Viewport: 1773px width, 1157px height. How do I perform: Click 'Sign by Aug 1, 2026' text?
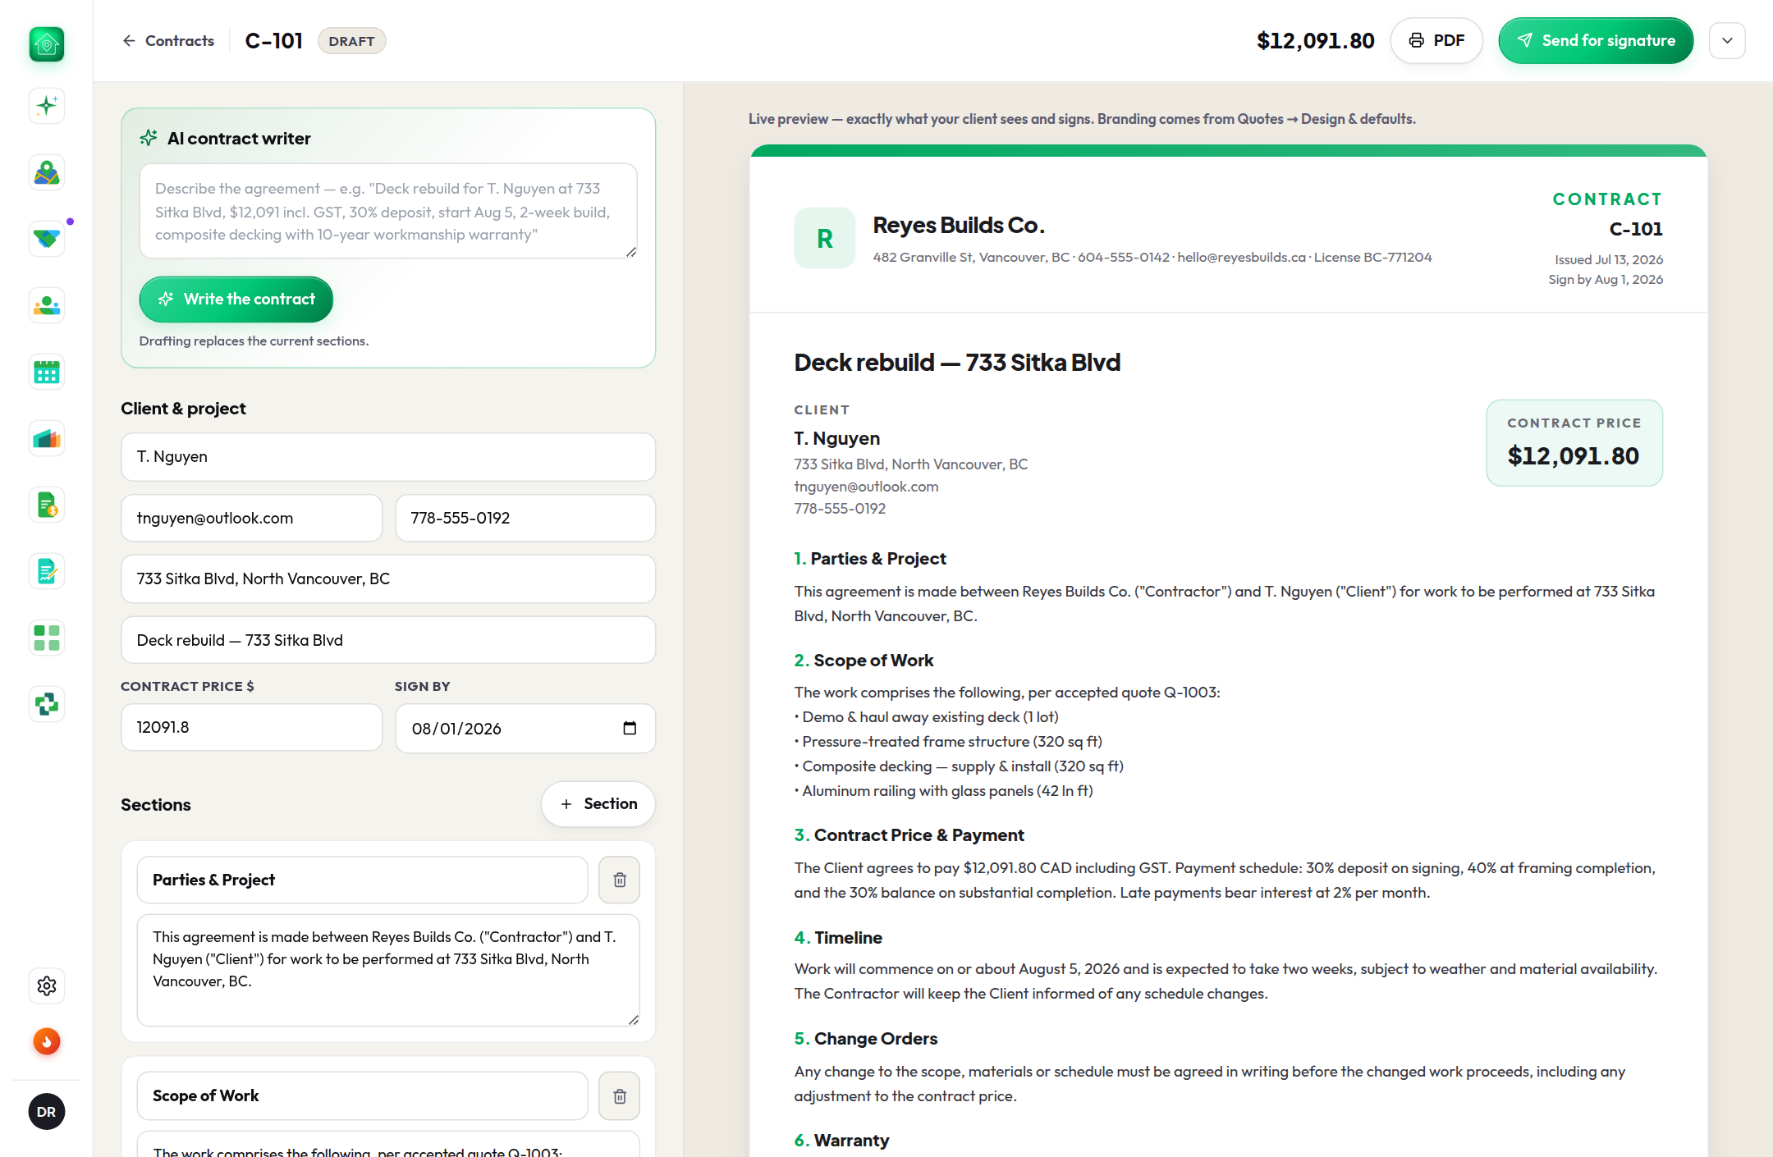1606,279
